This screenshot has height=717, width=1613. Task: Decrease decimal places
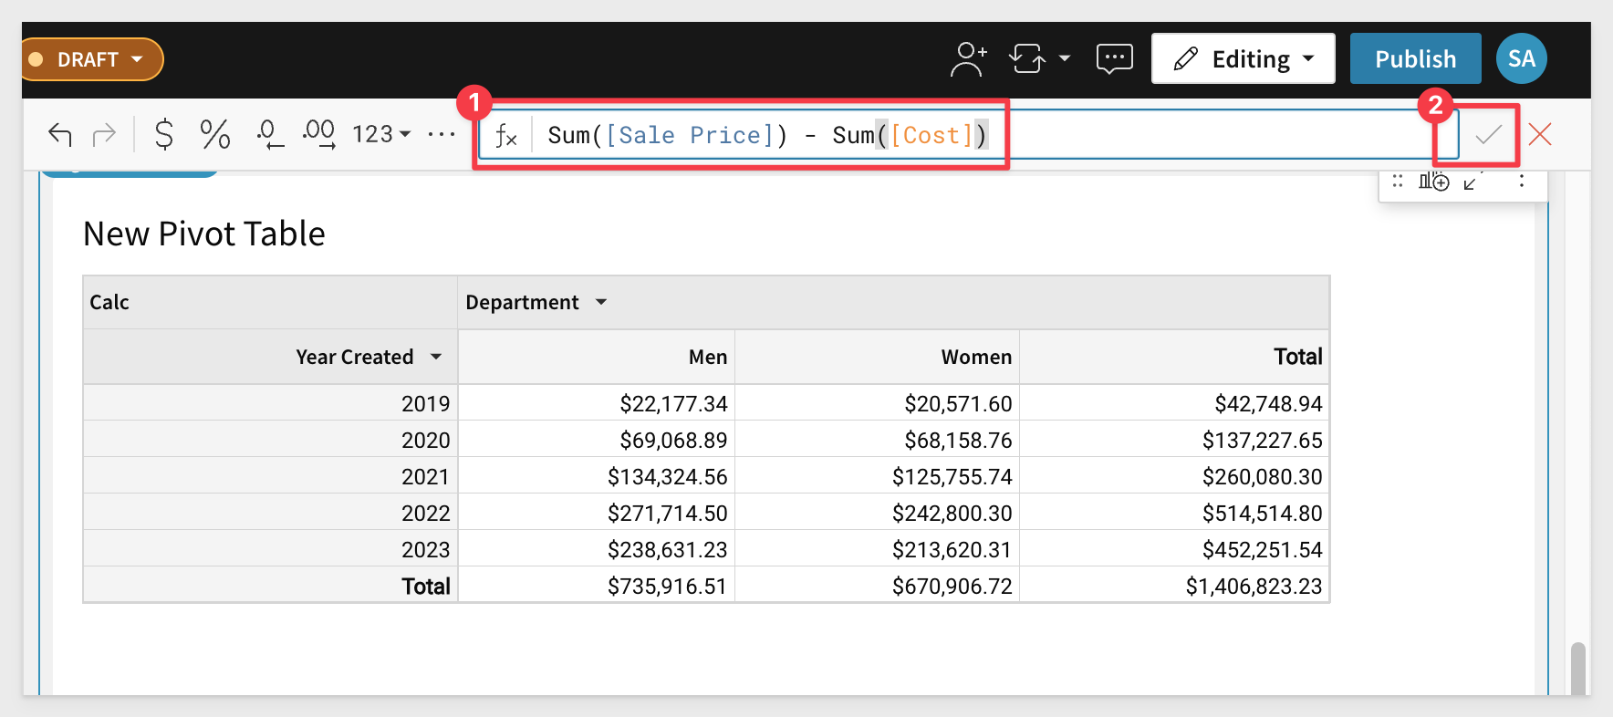click(269, 135)
